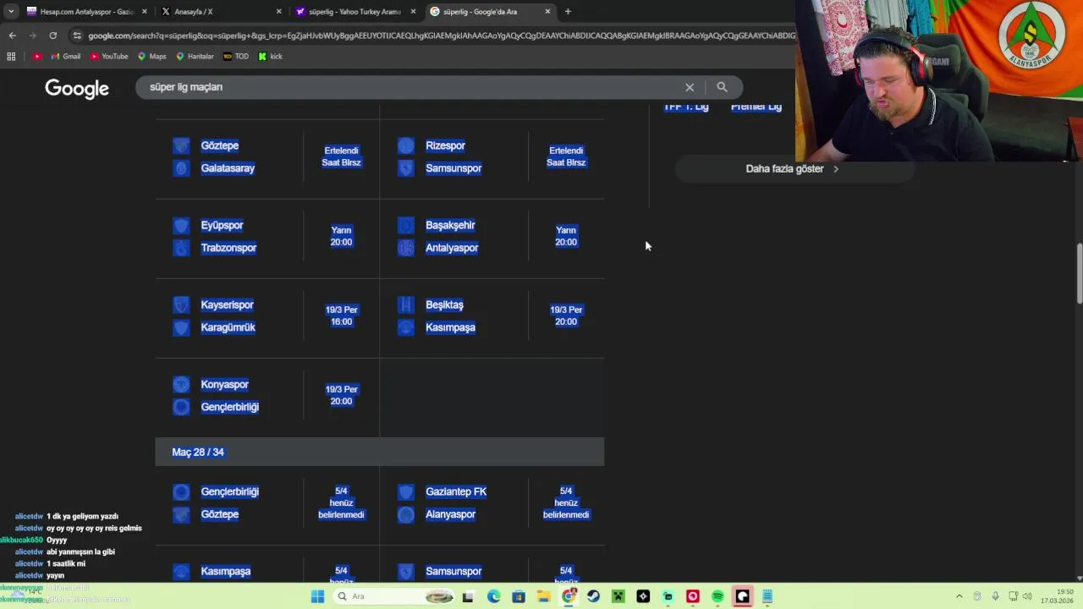Open the Kayserispor vs Karagümrük match

coord(267,316)
